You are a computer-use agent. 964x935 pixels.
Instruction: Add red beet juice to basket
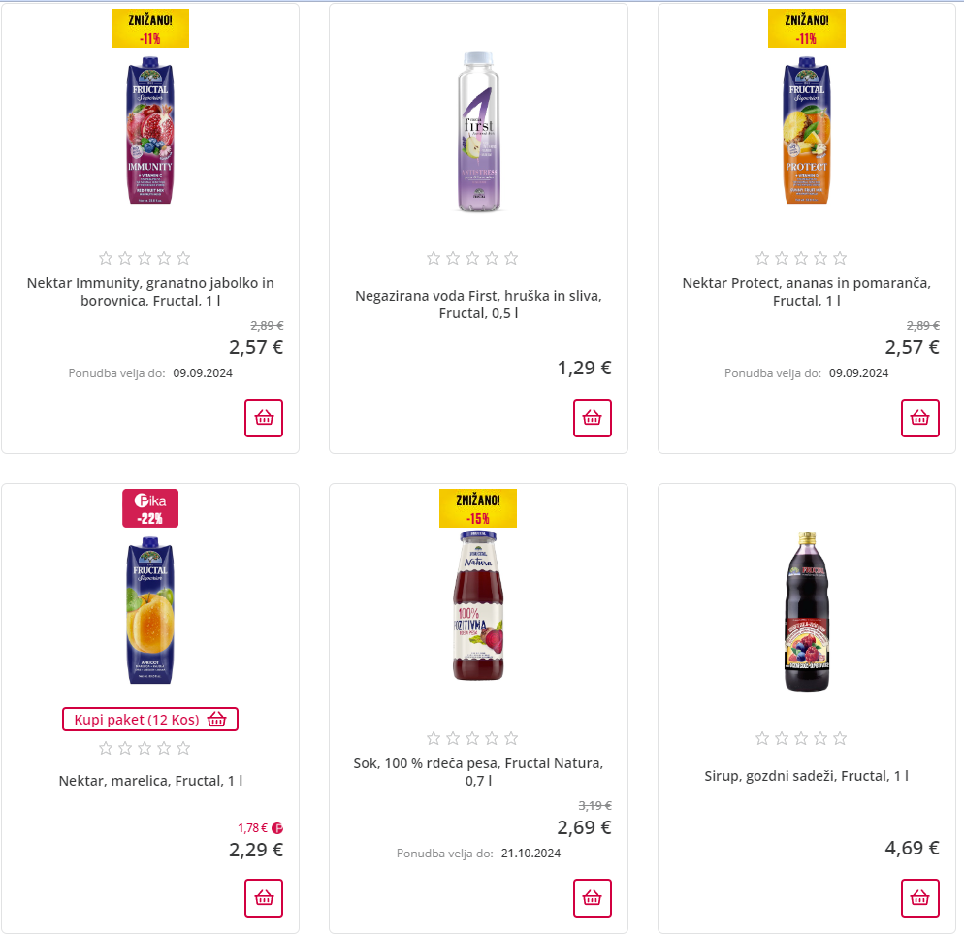[x=592, y=898]
